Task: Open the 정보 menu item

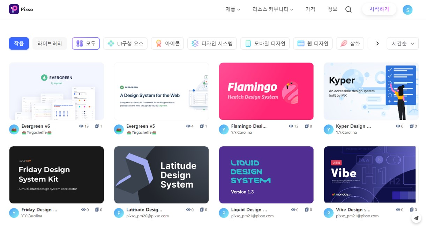Action: [332, 9]
